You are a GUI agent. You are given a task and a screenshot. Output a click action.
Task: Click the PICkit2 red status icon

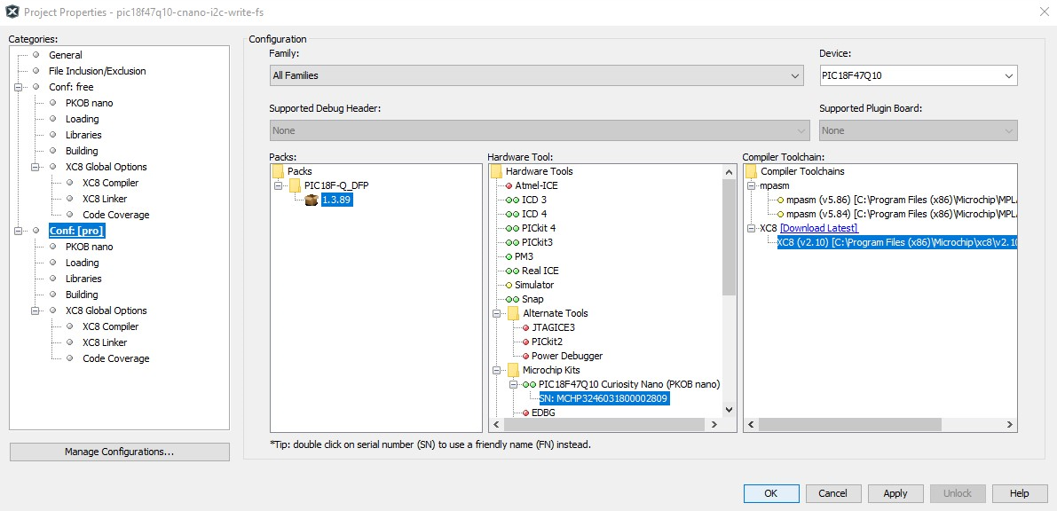click(525, 342)
